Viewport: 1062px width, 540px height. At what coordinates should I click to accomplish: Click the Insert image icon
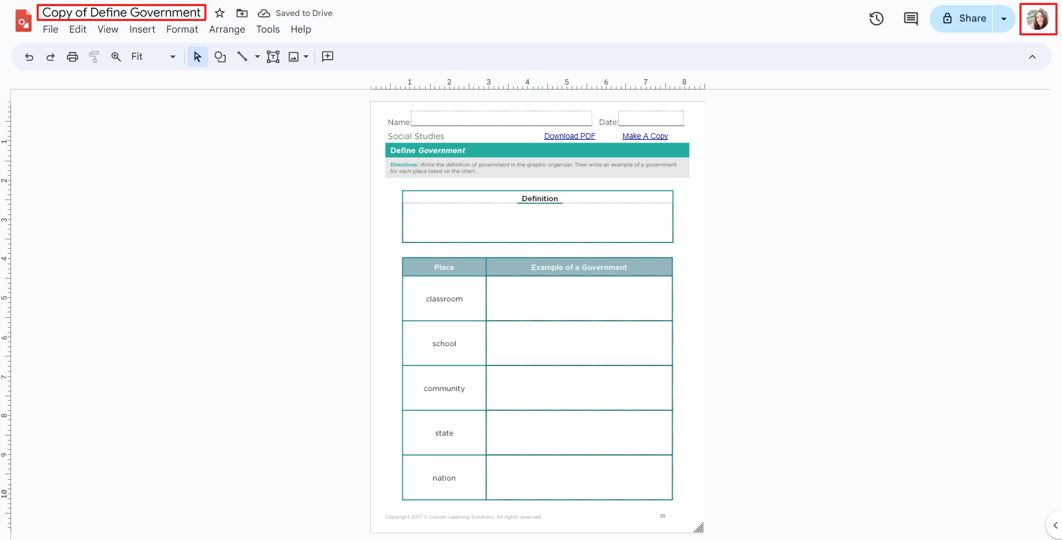click(294, 56)
